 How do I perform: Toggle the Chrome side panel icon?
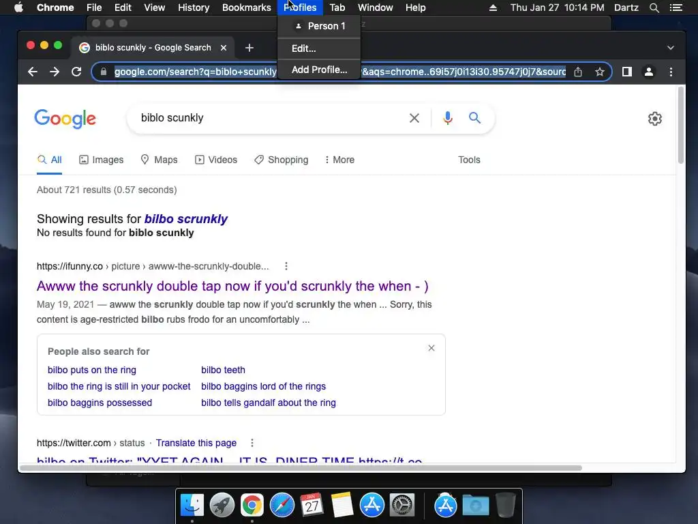pyautogui.click(x=627, y=72)
